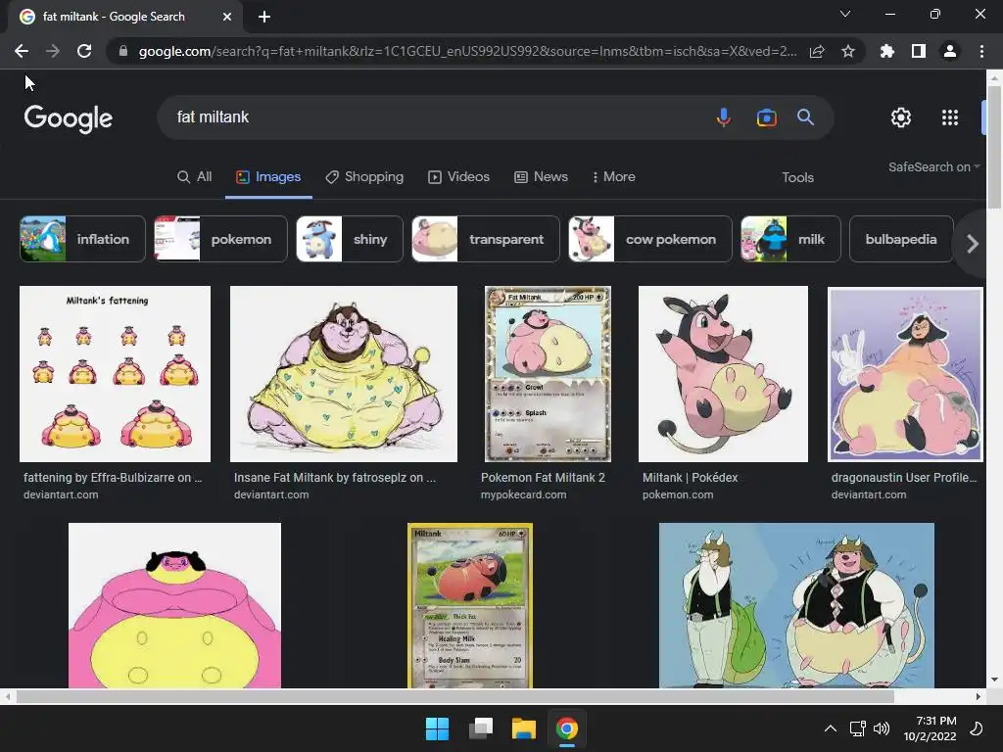Open the 'Insane Fat Miltank' drawing thumbnail
The height and width of the screenshot is (752, 1003).
click(344, 374)
